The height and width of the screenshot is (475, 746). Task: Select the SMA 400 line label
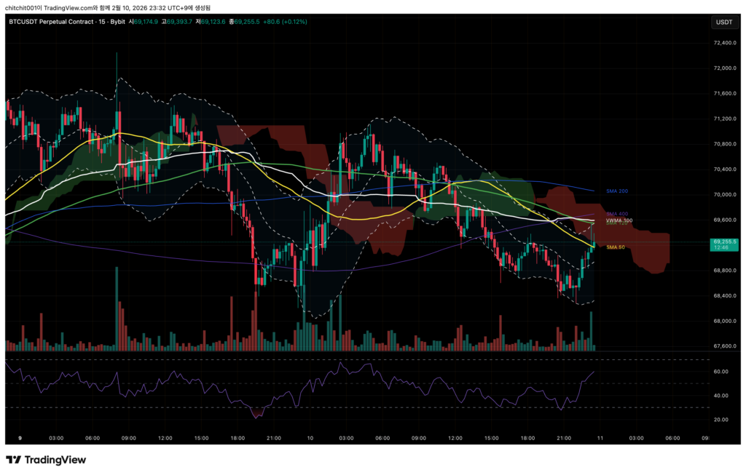pos(616,214)
